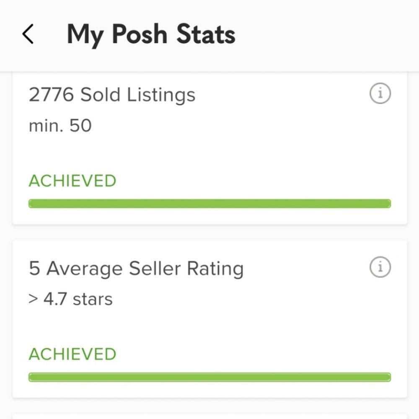Tap the back arrow in the header
Viewport: 419px width, 419px height.
pyautogui.click(x=28, y=34)
